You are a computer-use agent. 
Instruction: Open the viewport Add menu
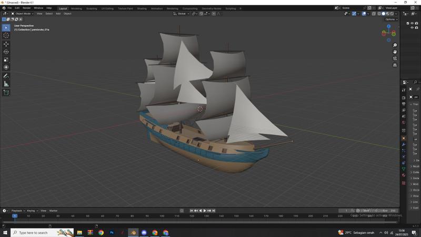[58, 14]
